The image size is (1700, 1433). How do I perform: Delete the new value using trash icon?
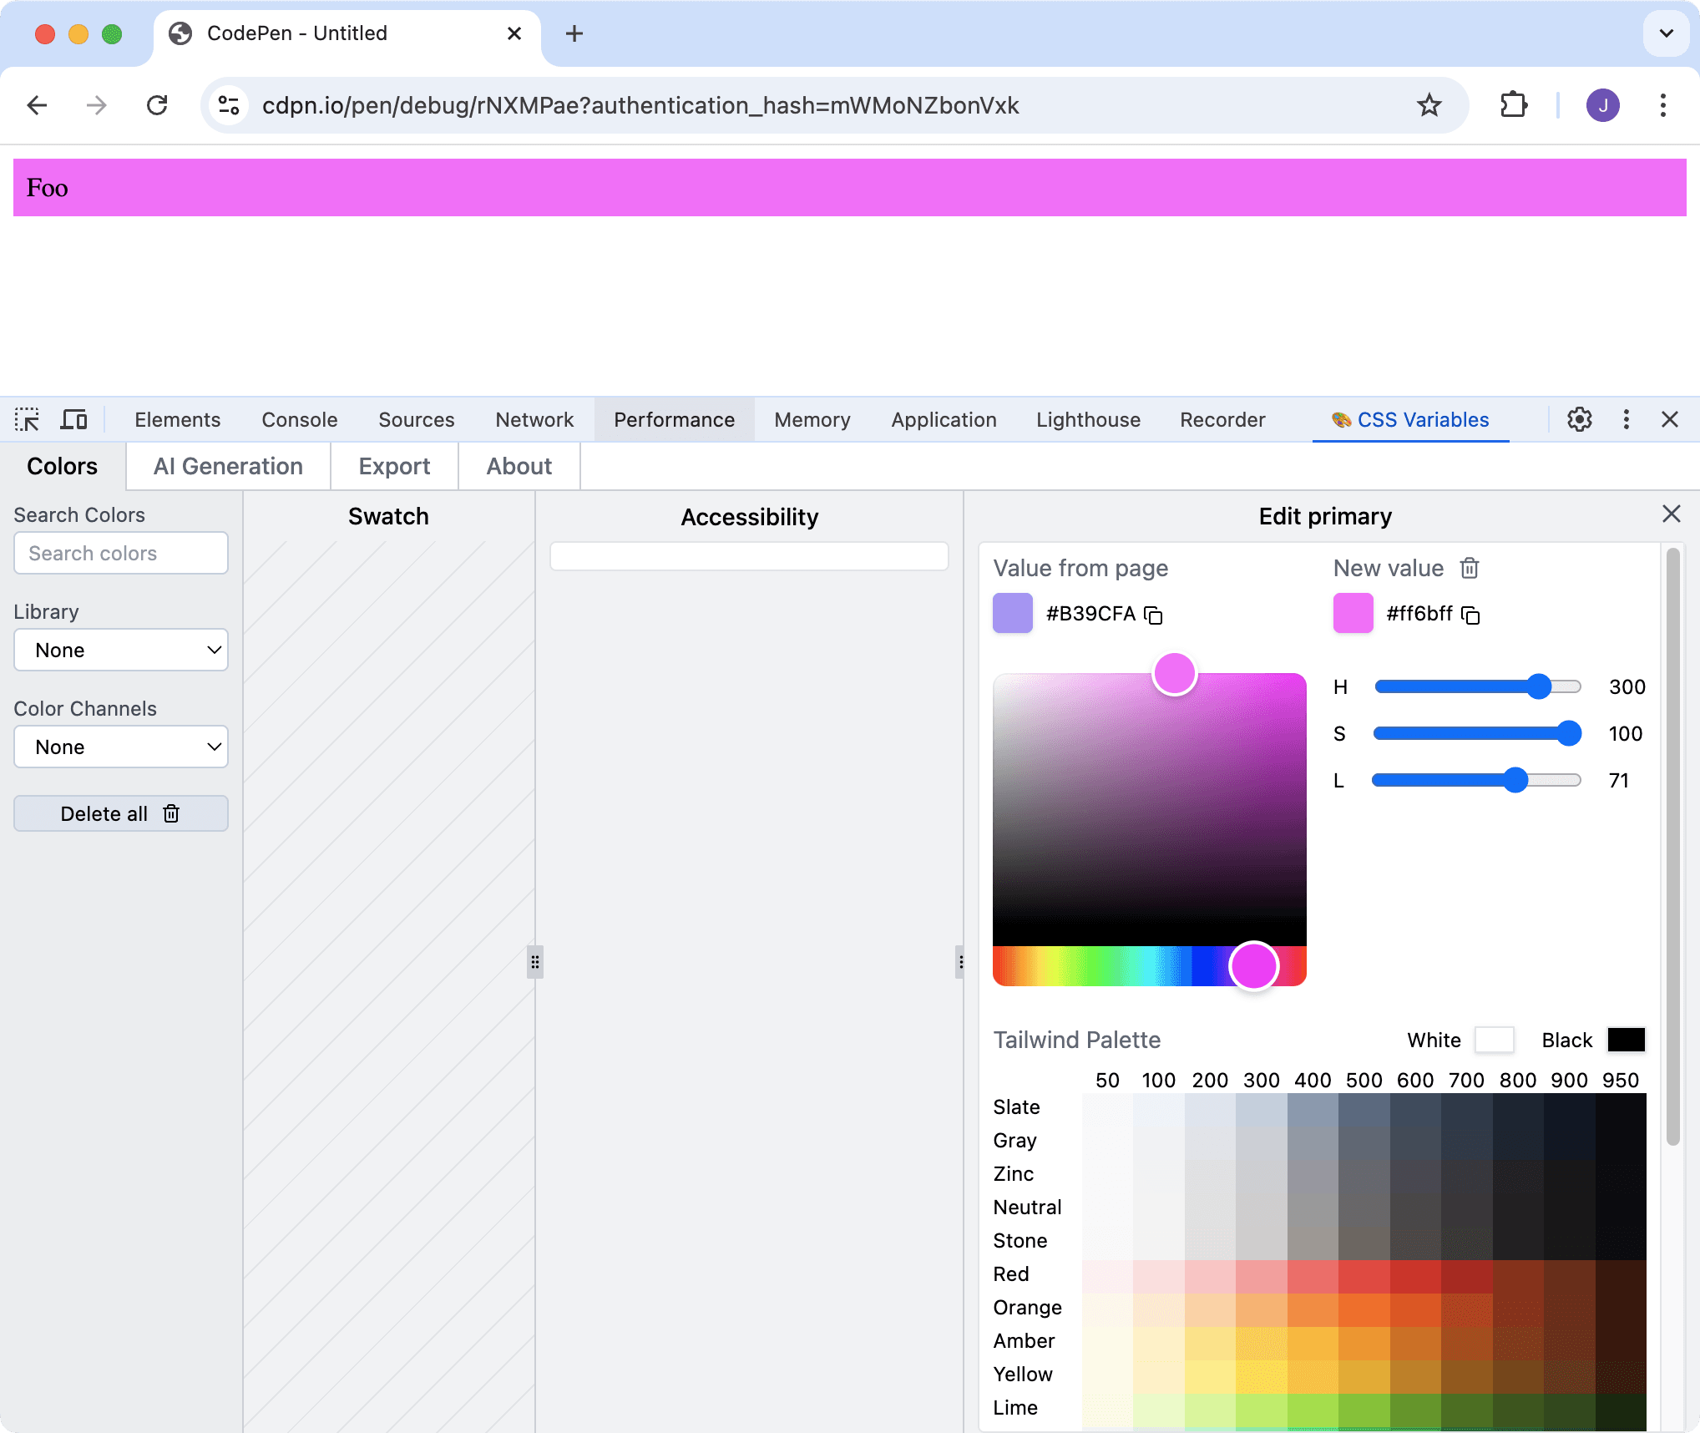point(1470,568)
